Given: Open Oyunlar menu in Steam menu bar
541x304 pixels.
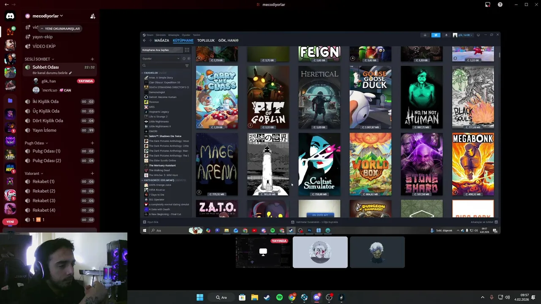Looking at the screenshot, I should (186, 35).
